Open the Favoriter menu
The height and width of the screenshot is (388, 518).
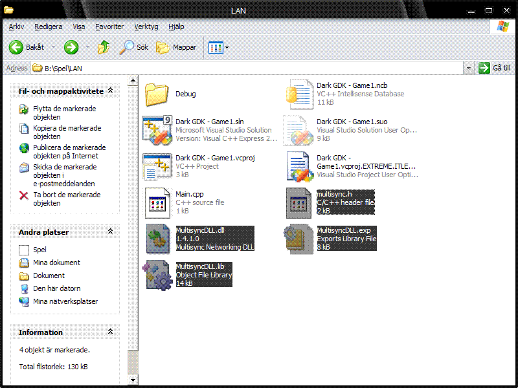[109, 27]
